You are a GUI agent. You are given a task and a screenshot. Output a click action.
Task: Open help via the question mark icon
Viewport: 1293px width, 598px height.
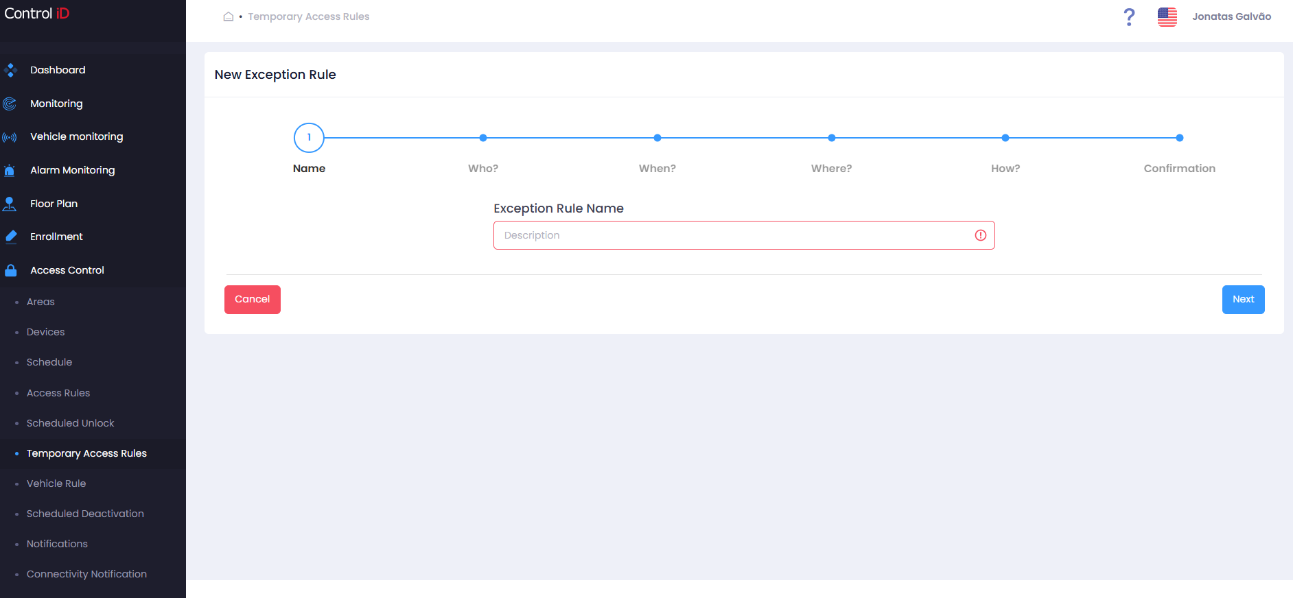point(1129,16)
